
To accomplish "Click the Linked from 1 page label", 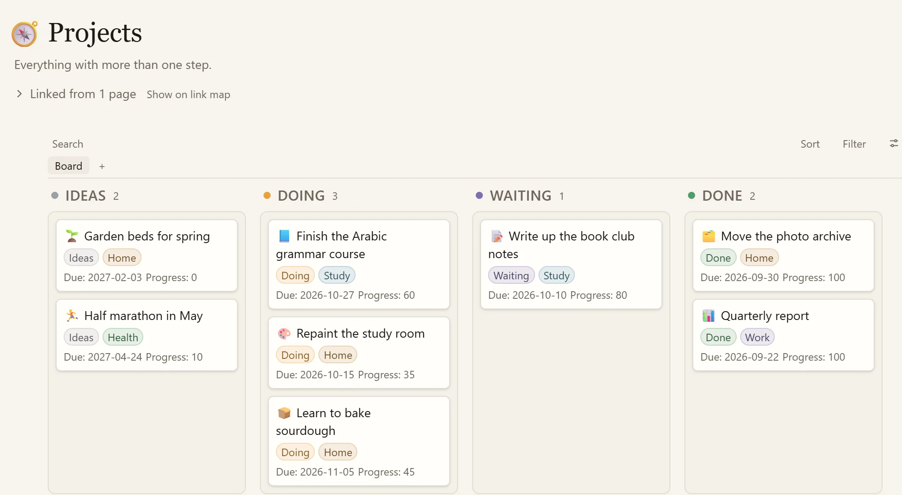I will (x=83, y=94).
